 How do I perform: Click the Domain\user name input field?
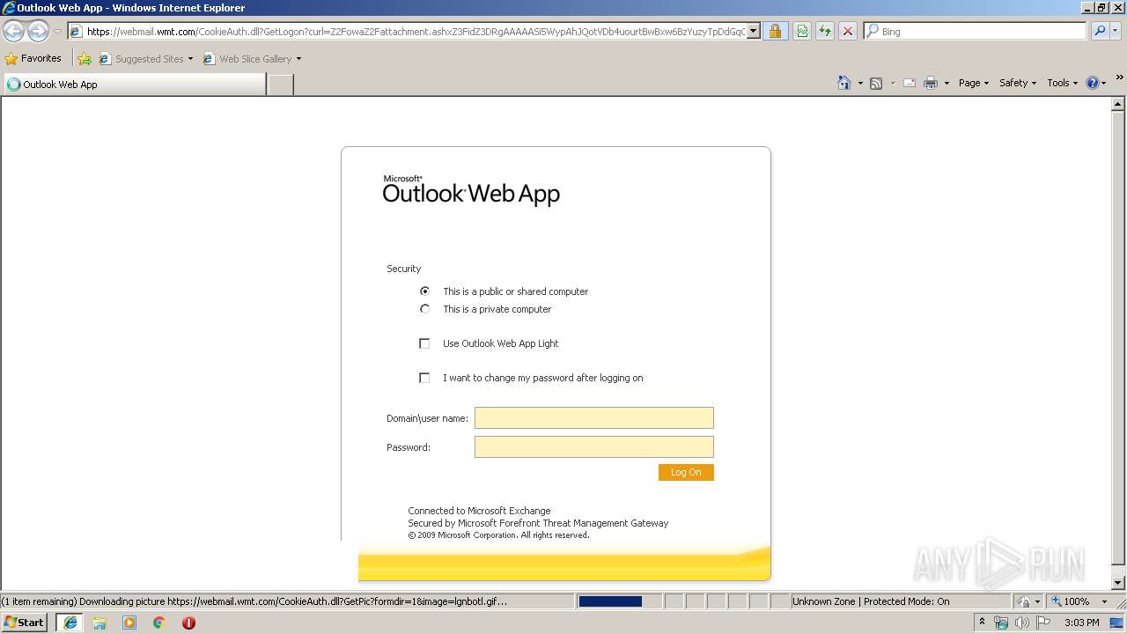594,417
